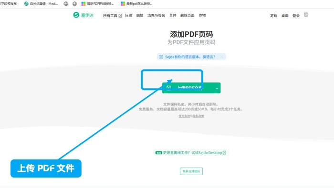
Task: Switch to the 最新pdf怎么转换 browser tab
Action: (x=136, y=4)
